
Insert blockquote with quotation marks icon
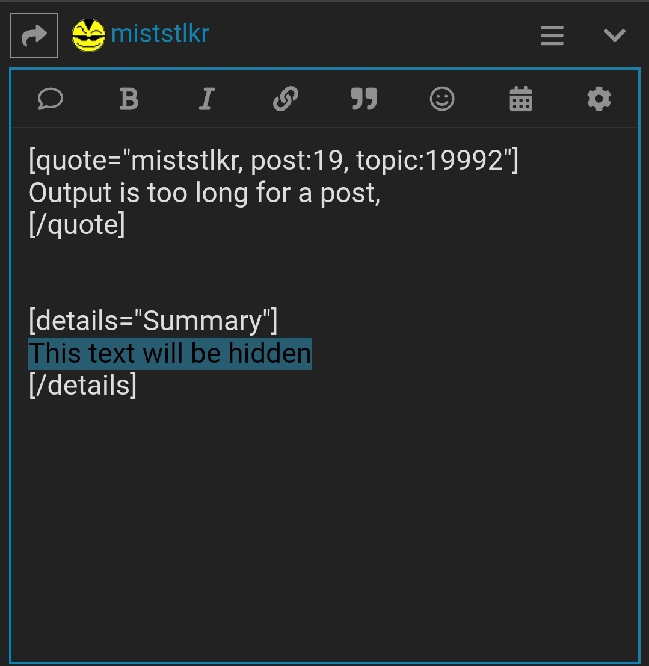[364, 99]
